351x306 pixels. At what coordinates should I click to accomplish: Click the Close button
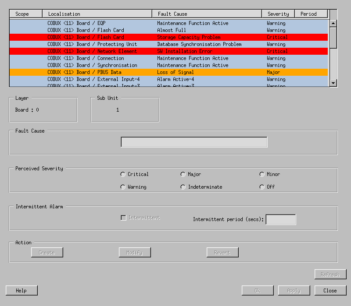(x=330, y=291)
